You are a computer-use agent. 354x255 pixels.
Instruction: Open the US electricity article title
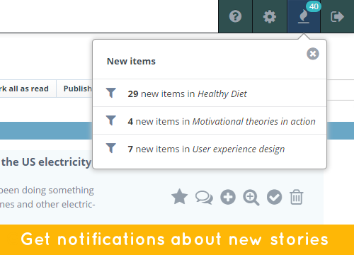tap(47, 162)
